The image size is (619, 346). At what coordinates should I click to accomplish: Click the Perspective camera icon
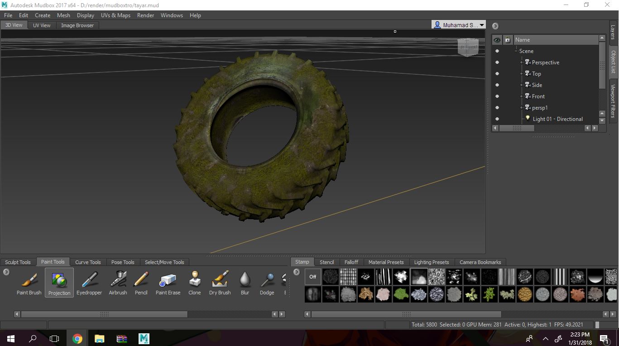528,62
